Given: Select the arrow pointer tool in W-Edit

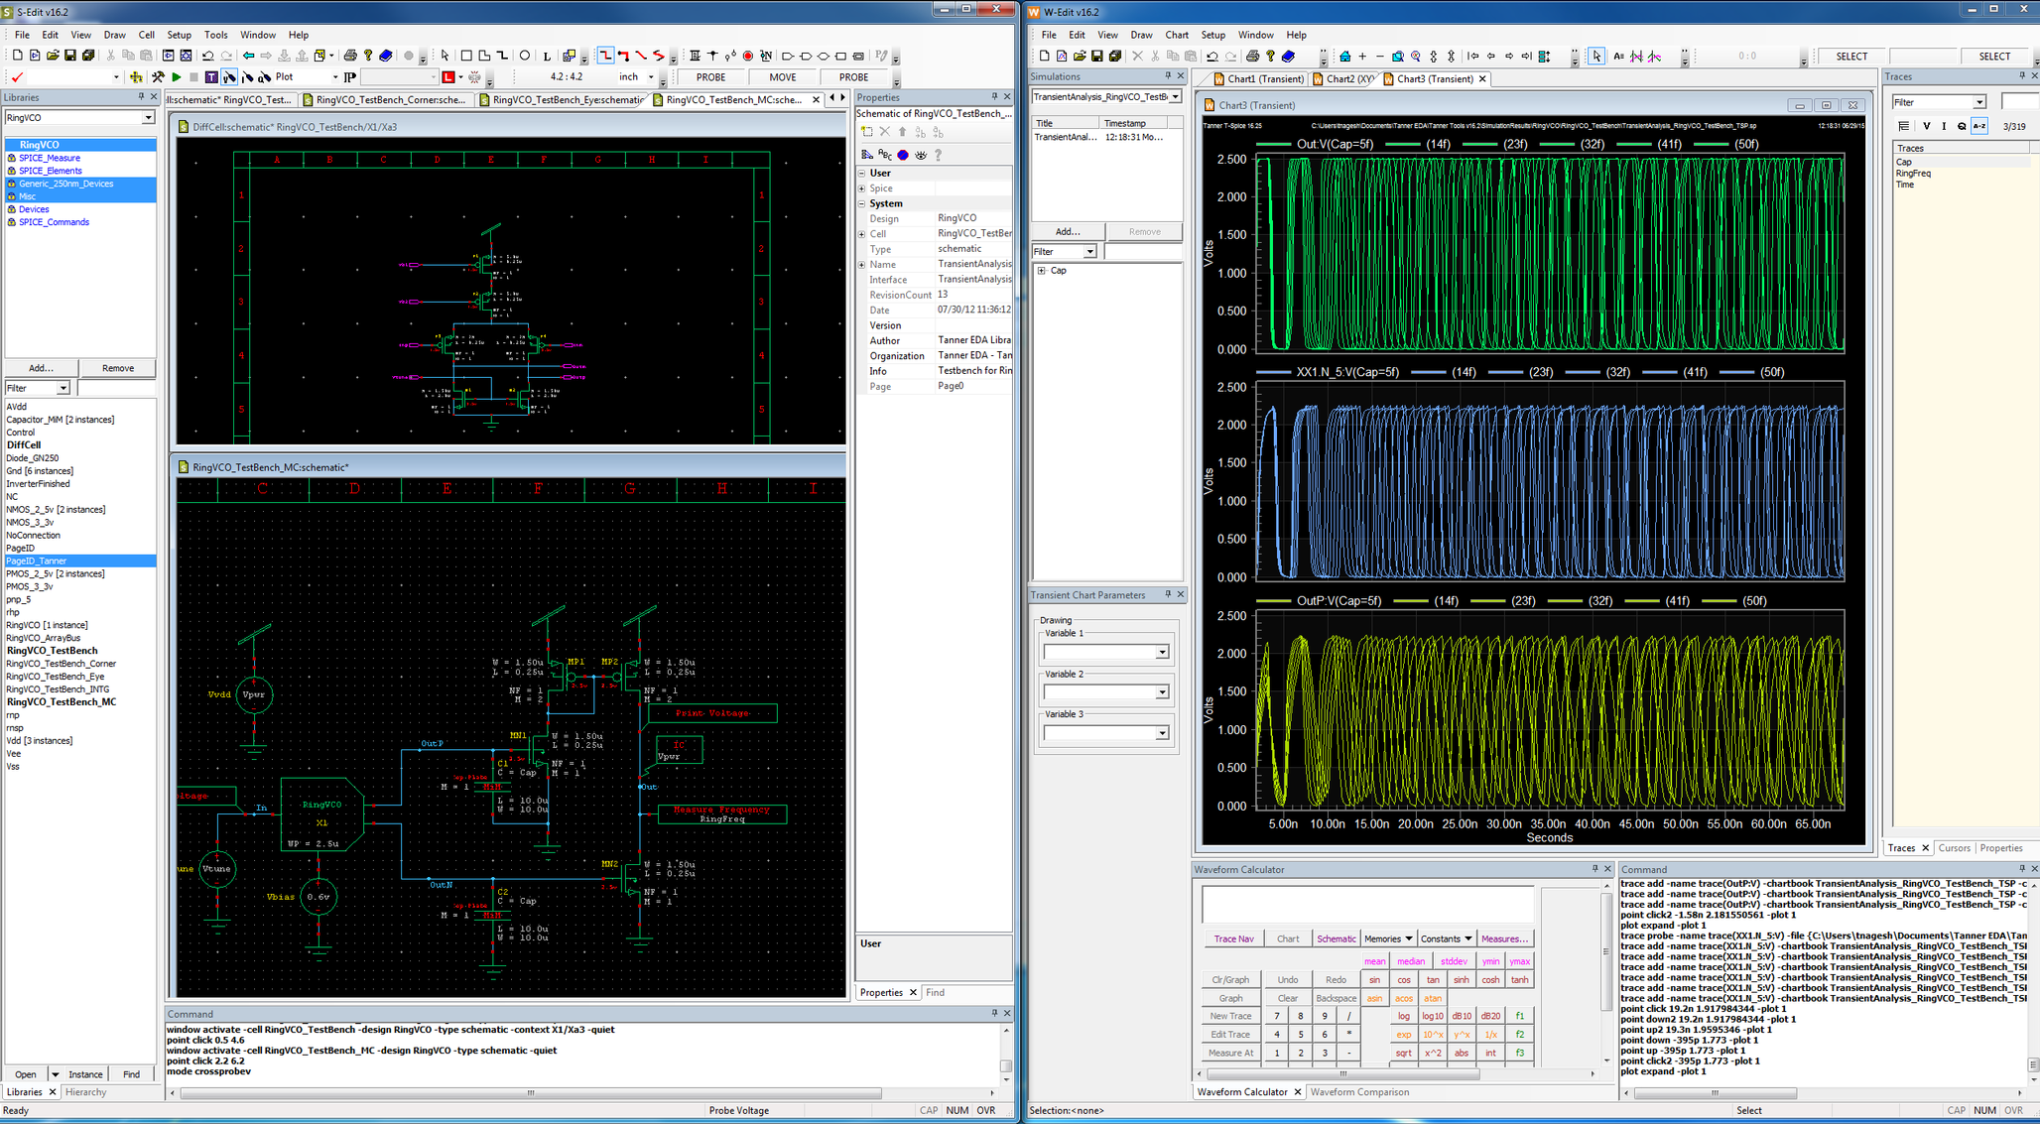Looking at the screenshot, I should [x=1595, y=57].
